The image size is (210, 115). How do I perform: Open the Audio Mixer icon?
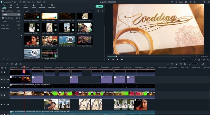tap(181, 64)
